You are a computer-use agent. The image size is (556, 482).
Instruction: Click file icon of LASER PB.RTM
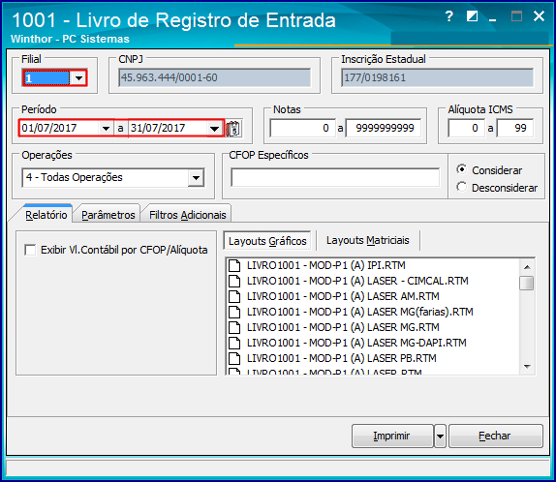coord(234,358)
